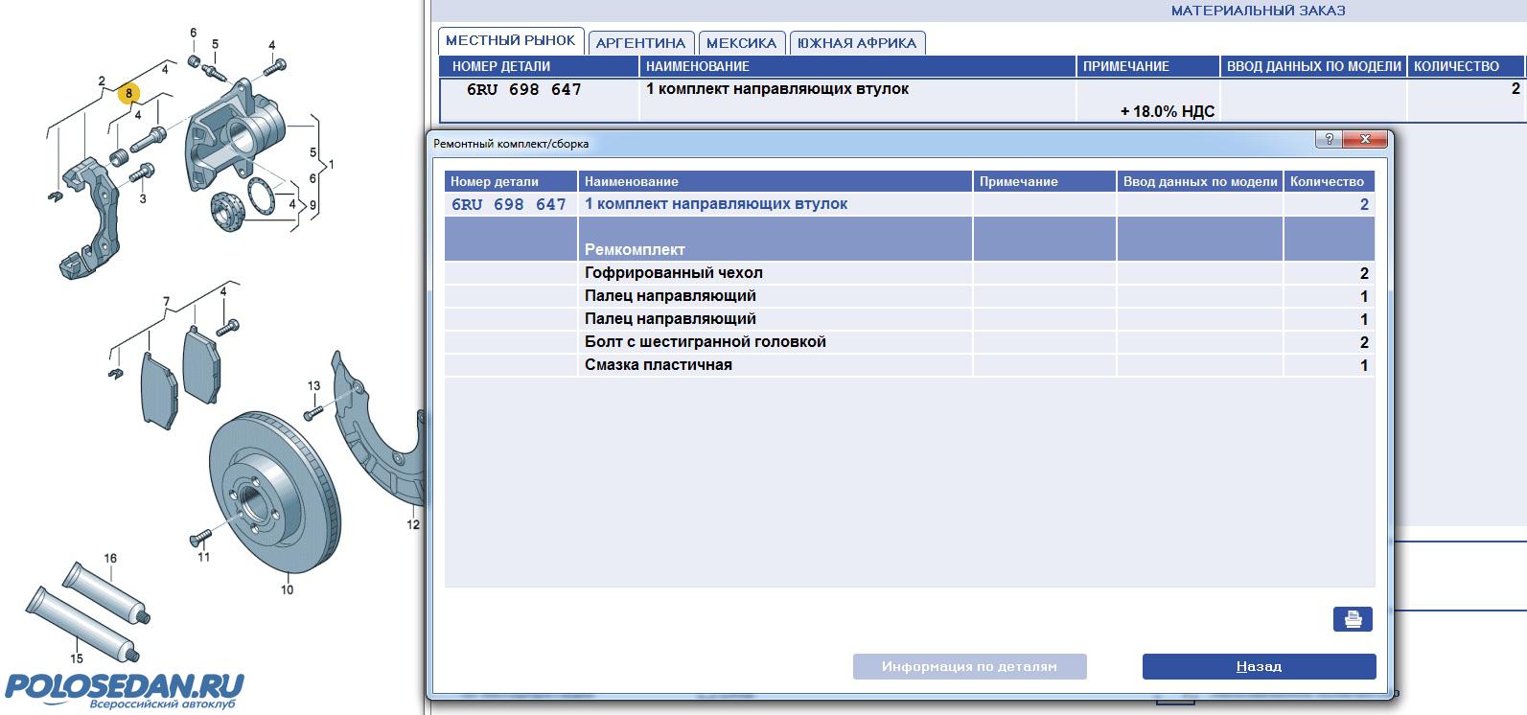Select the Смазка пластичная row
The height and width of the screenshot is (715, 1527).
(658, 365)
